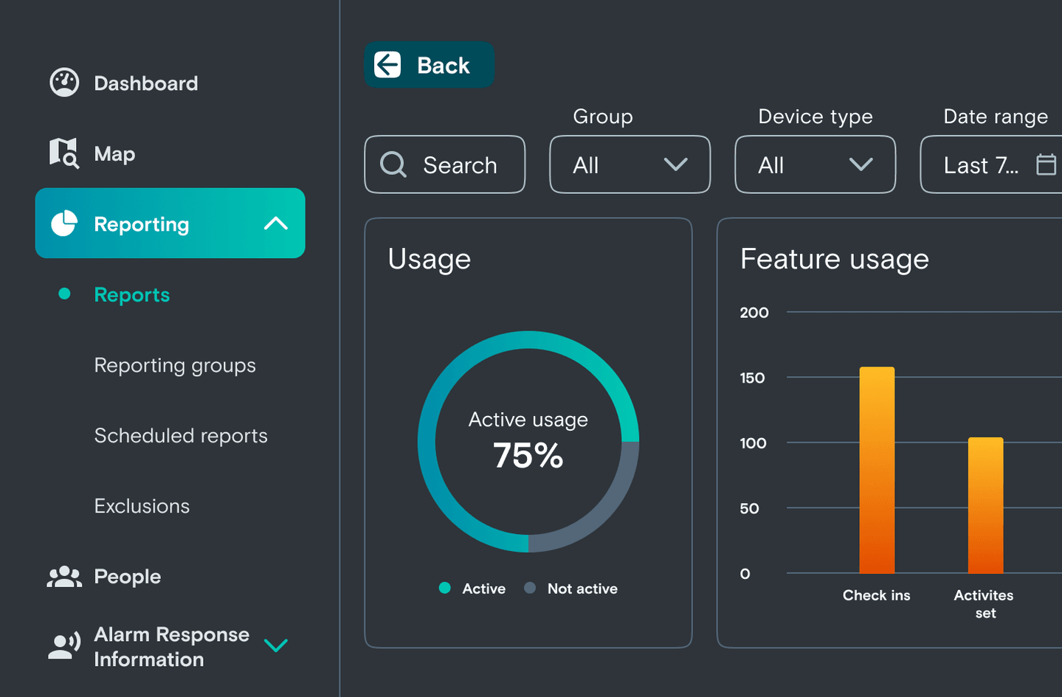Go to the Exclusions page
This screenshot has width=1062, height=697.
click(142, 506)
